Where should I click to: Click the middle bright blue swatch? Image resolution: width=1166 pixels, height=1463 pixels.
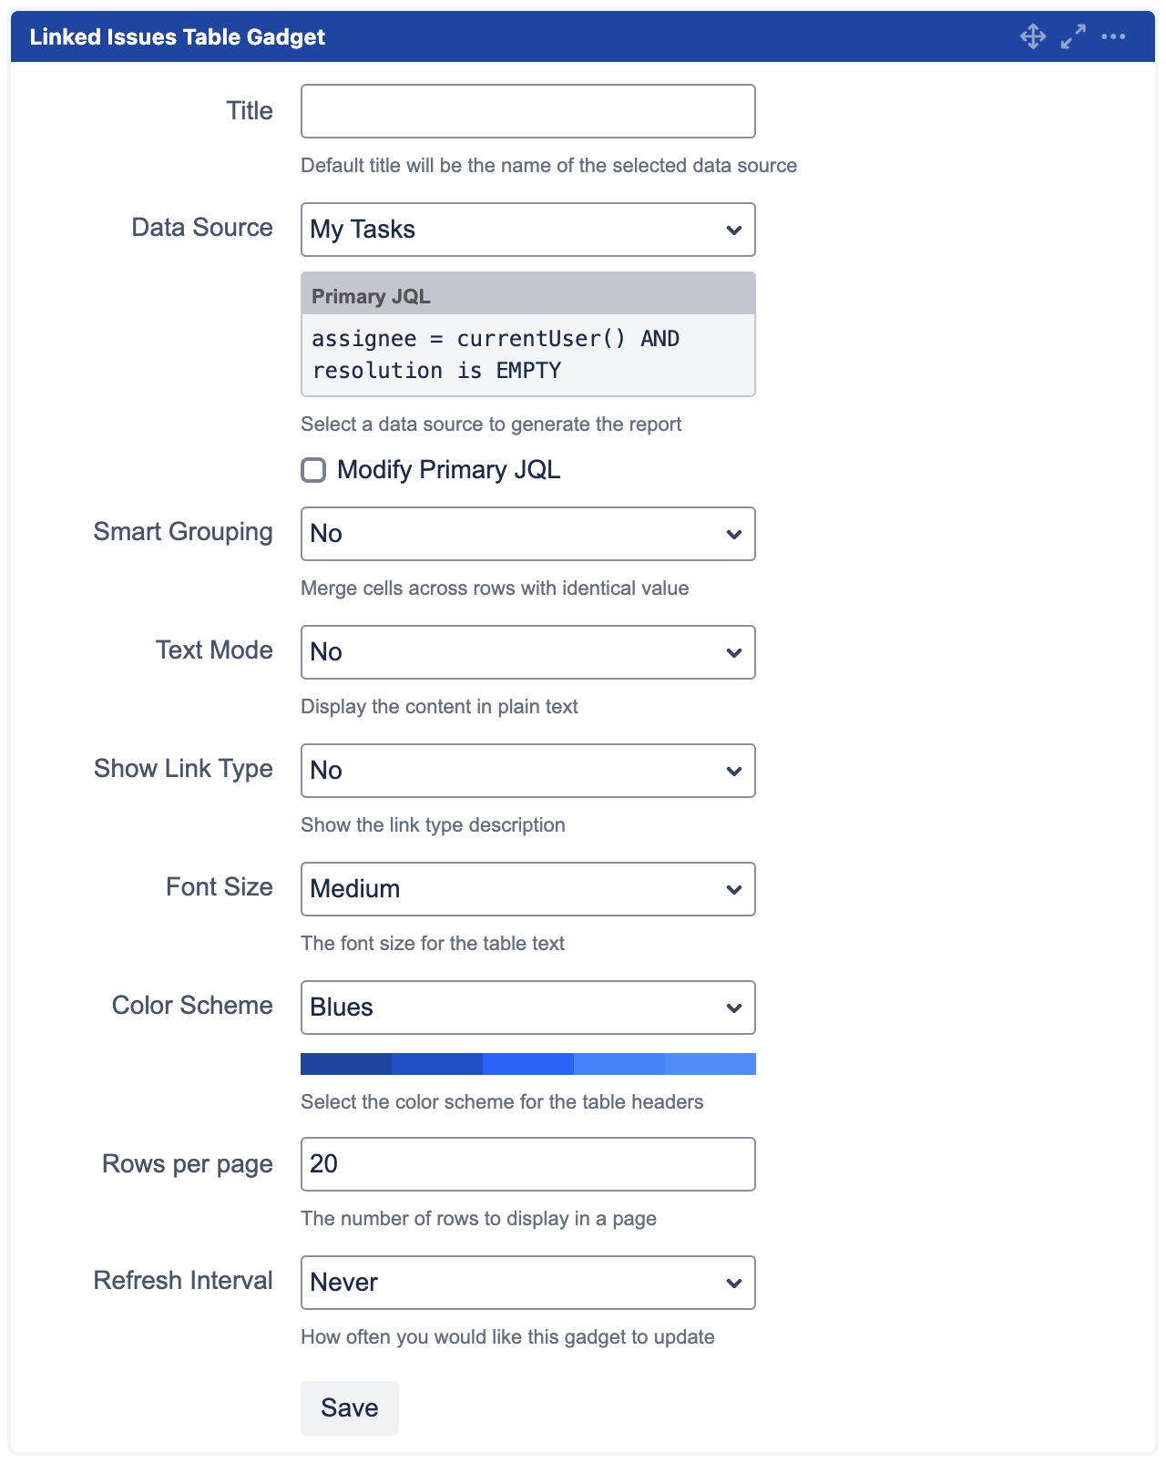click(x=528, y=1064)
